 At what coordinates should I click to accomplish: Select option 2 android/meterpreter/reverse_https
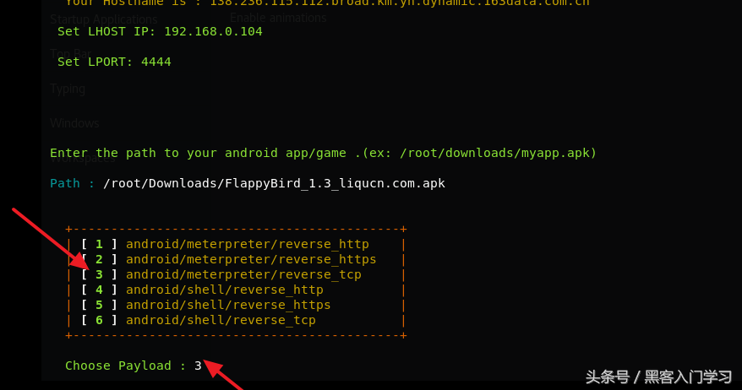228,259
